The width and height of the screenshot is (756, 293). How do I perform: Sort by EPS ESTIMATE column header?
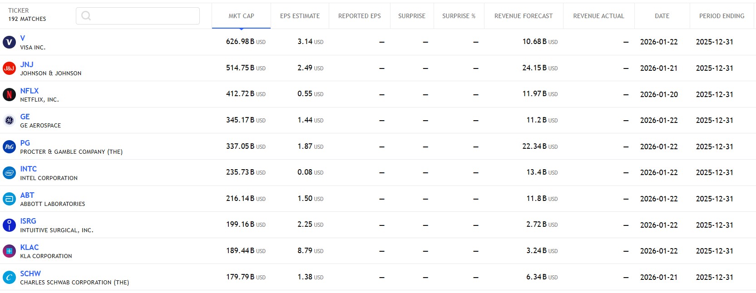click(x=300, y=16)
